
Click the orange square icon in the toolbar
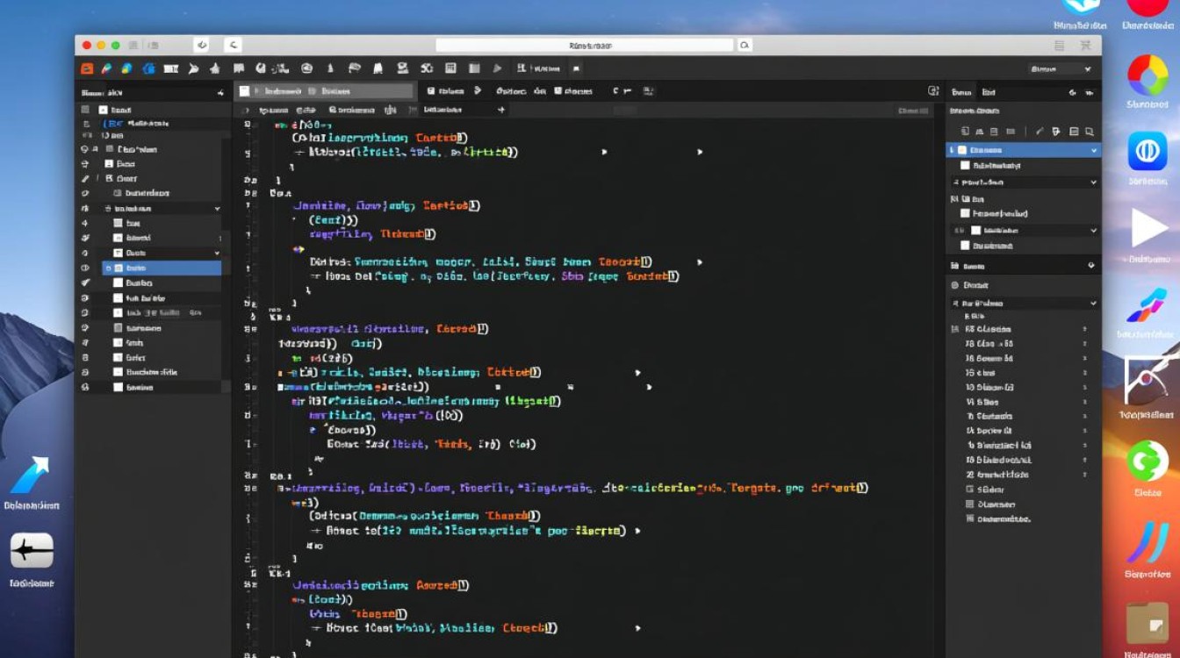coord(86,68)
